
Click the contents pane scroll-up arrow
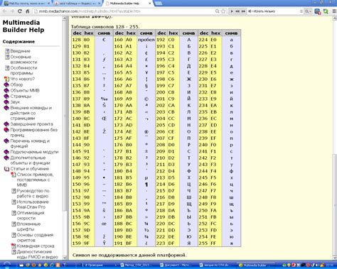65,18
